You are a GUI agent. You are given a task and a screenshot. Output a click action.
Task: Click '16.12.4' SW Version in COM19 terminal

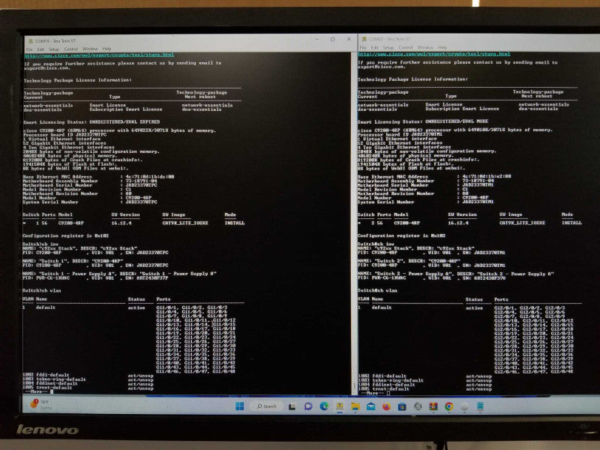pos(121,223)
